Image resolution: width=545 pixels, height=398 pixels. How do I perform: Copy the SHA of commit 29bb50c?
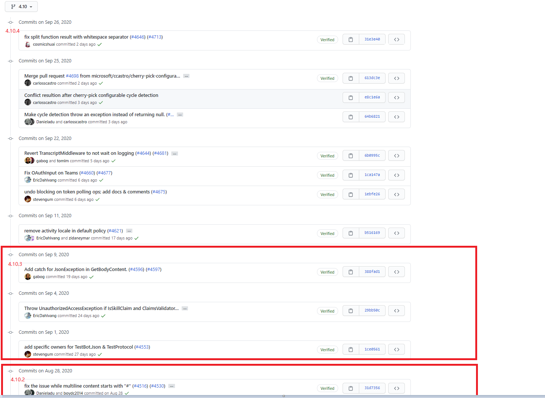coord(350,310)
